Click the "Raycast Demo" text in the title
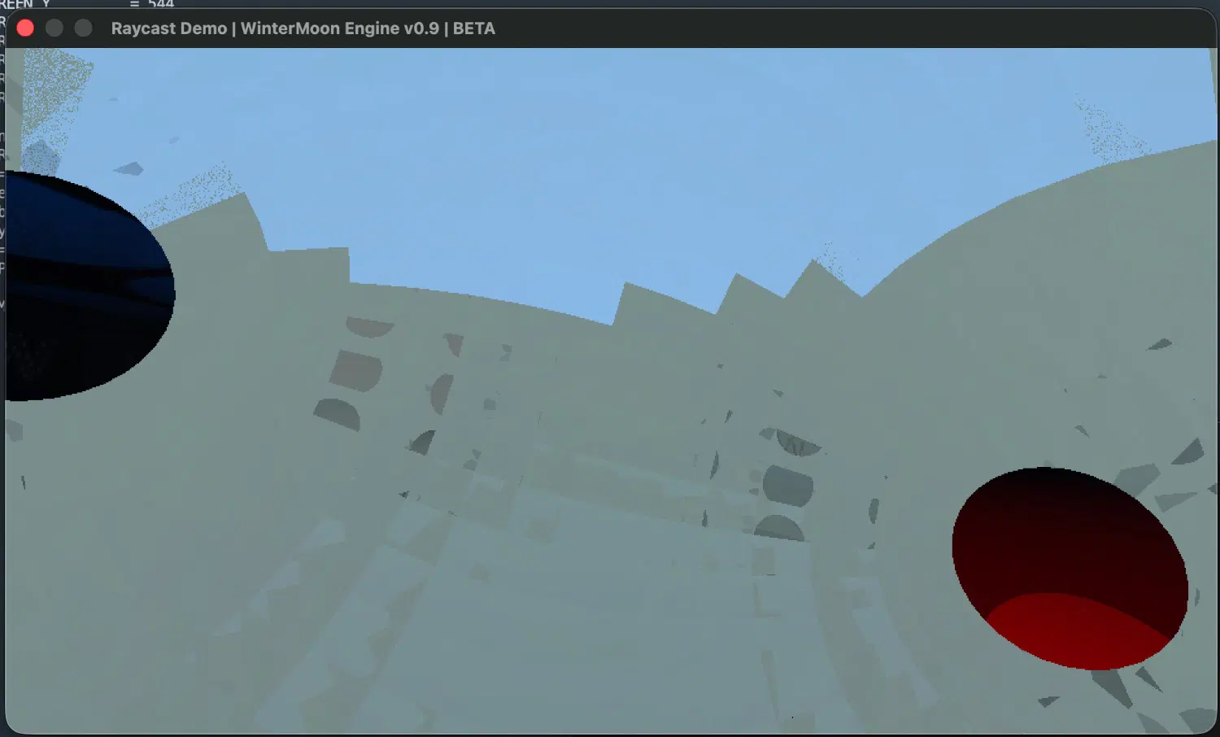 (168, 28)
